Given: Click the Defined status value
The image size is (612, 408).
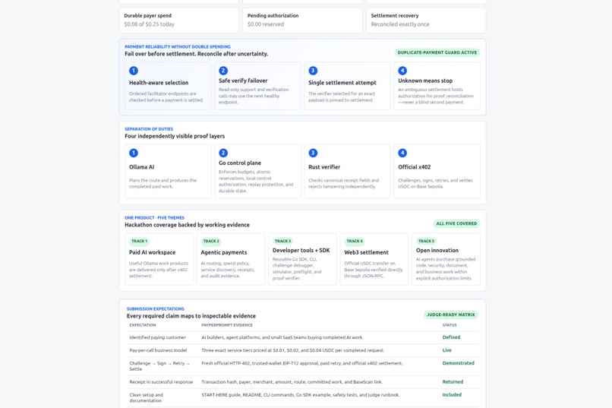Looking at the screenshot, I should click(x=451, y=337).
